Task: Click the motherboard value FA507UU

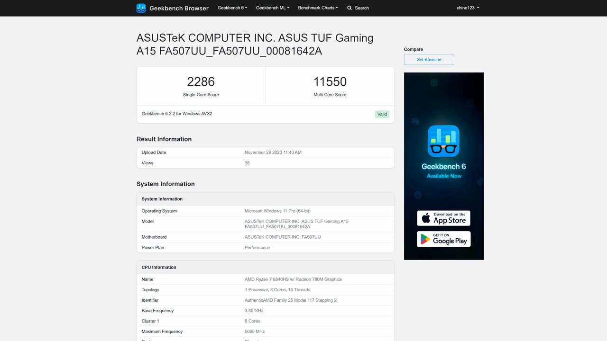Action: tap(283, 237)
